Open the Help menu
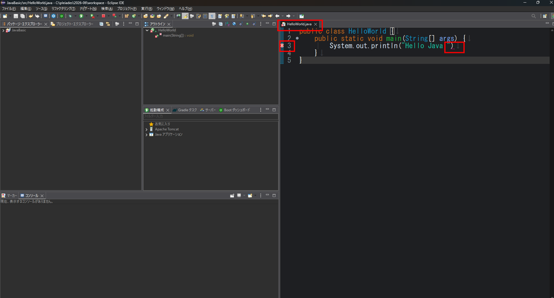The image size is (554, 298). click(185, 9)
